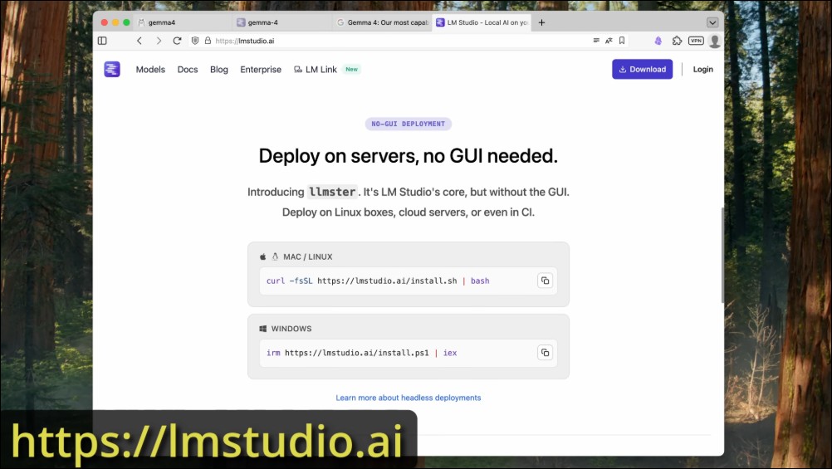Click the Login link
The image size is (832, 469).
tap(702, 70)
